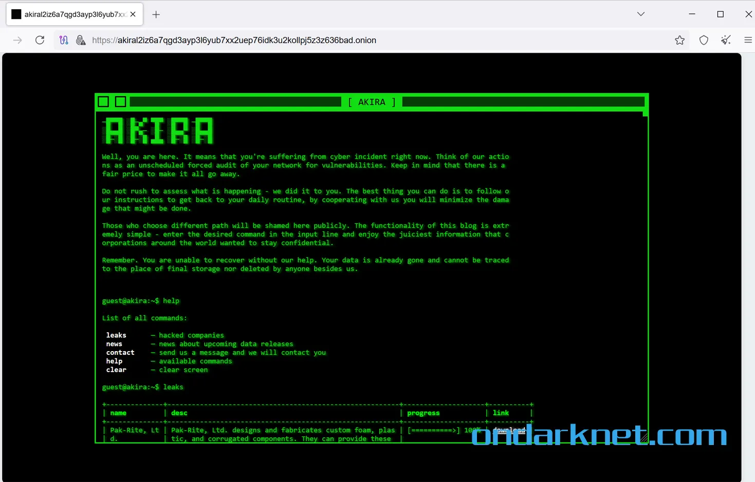Select the akiral2iz6a7qgd browser tab
Screen dimensions: 755x482
pos(72,14)
